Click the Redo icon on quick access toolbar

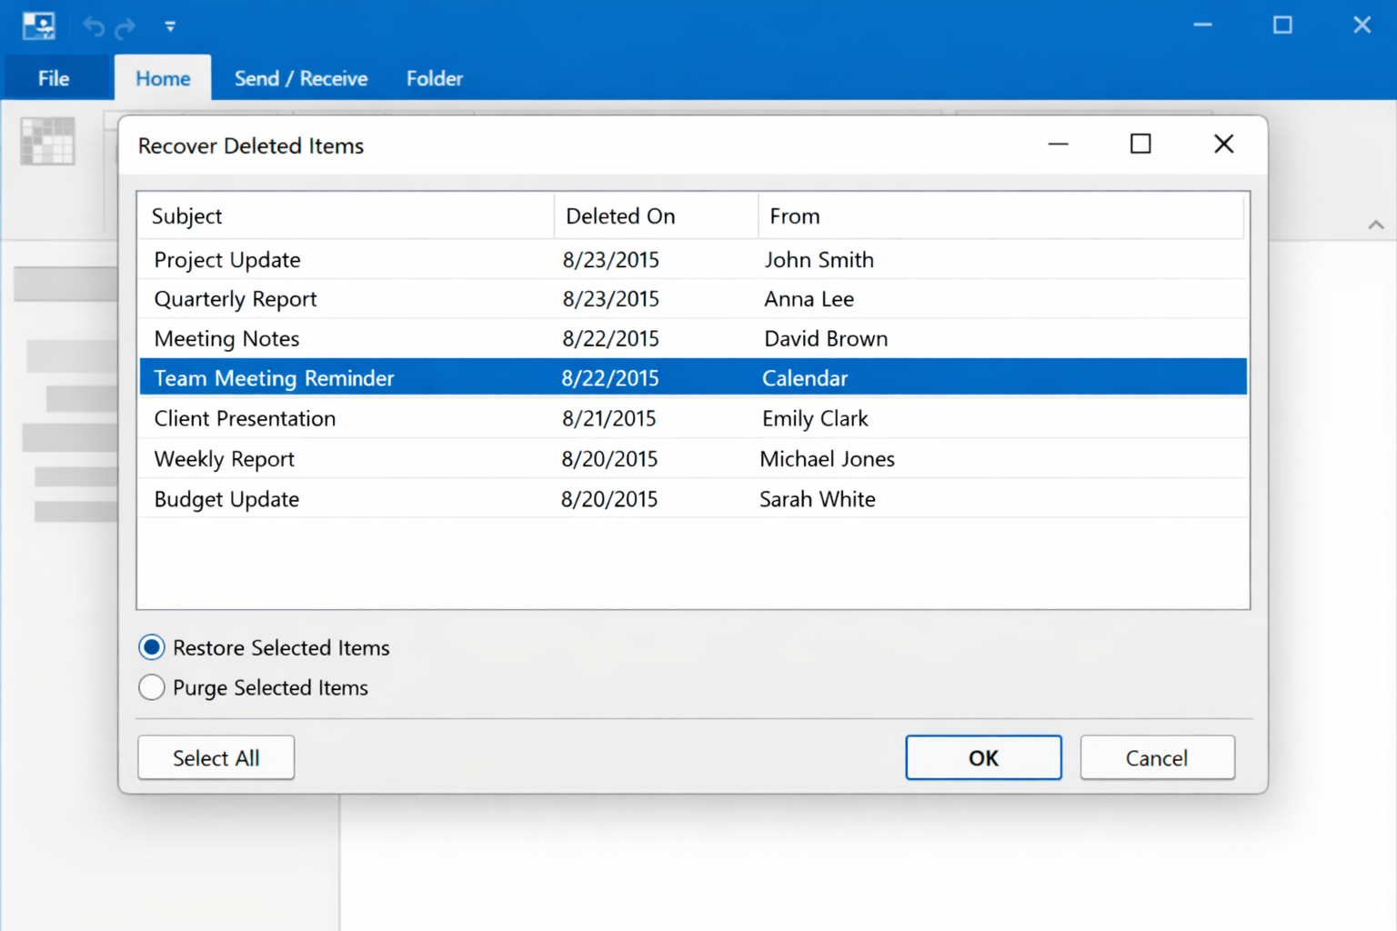[126, 26]
